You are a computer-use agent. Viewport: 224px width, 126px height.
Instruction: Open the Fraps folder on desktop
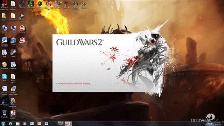(13, 78)
